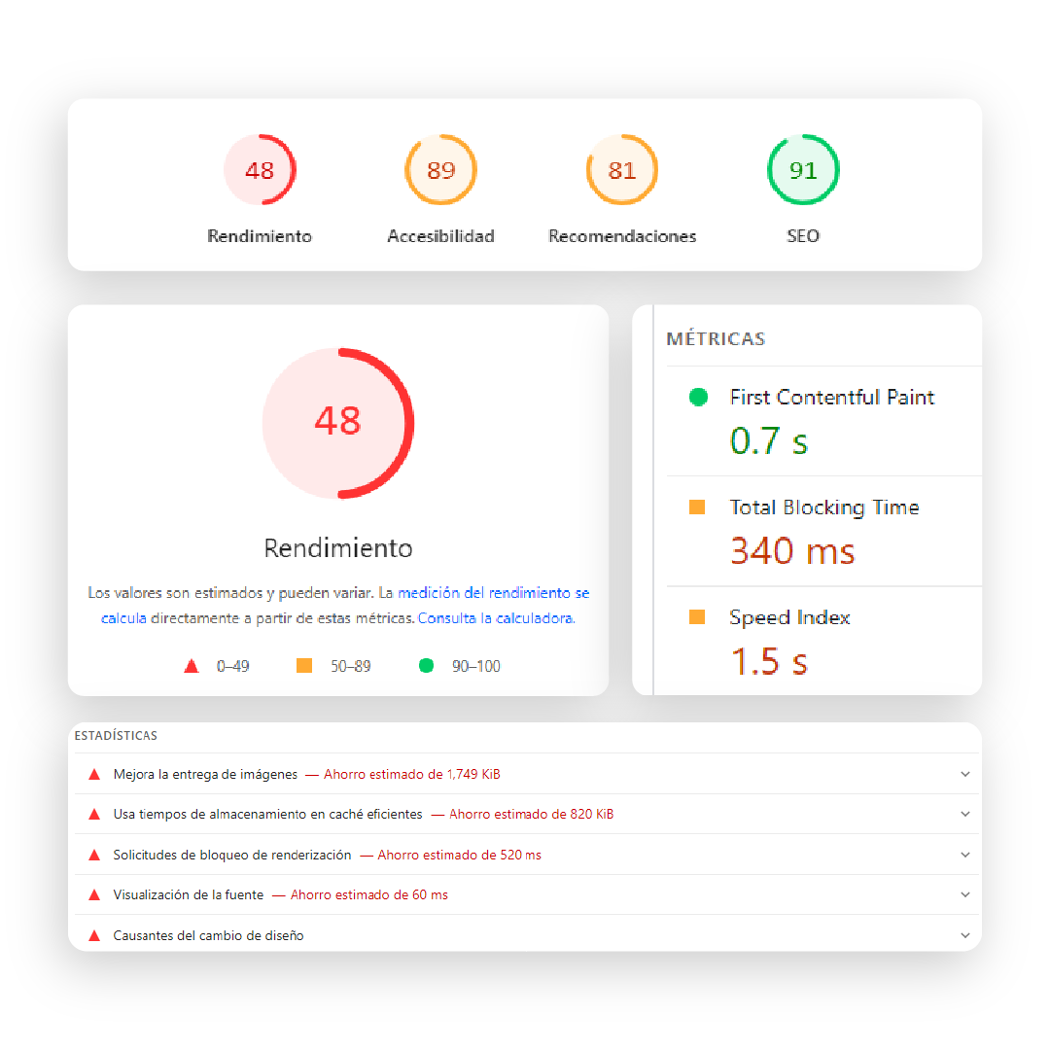Click the SEO score gauge showing 91
Image resolution: width=1050 pixels, height=1050 pixels.
click(x=803, y=170)
